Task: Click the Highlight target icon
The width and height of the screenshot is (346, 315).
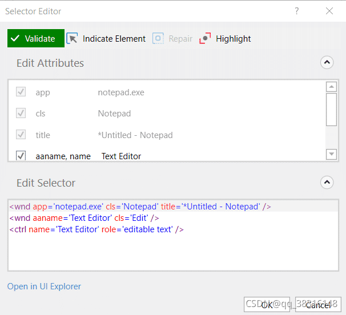Action: tap(205, 38)
